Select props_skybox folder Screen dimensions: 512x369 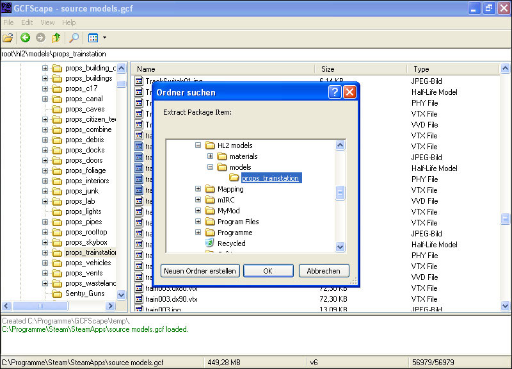point(86,243)
